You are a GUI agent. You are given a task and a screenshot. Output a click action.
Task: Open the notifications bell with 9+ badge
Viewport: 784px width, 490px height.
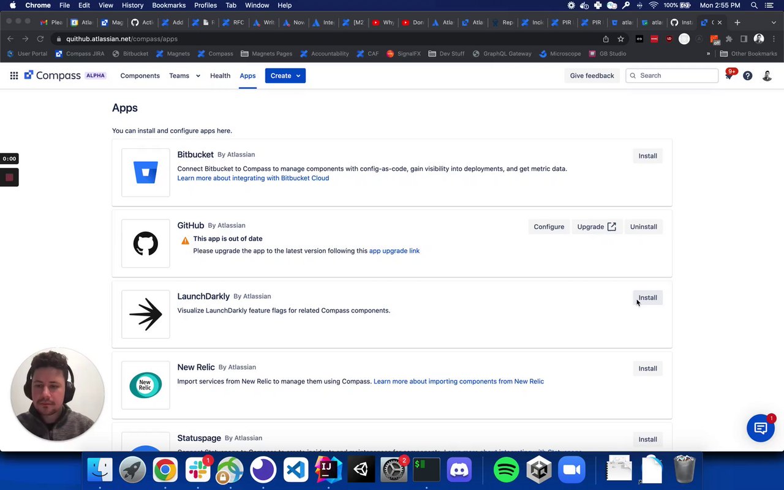coord(729,75)
